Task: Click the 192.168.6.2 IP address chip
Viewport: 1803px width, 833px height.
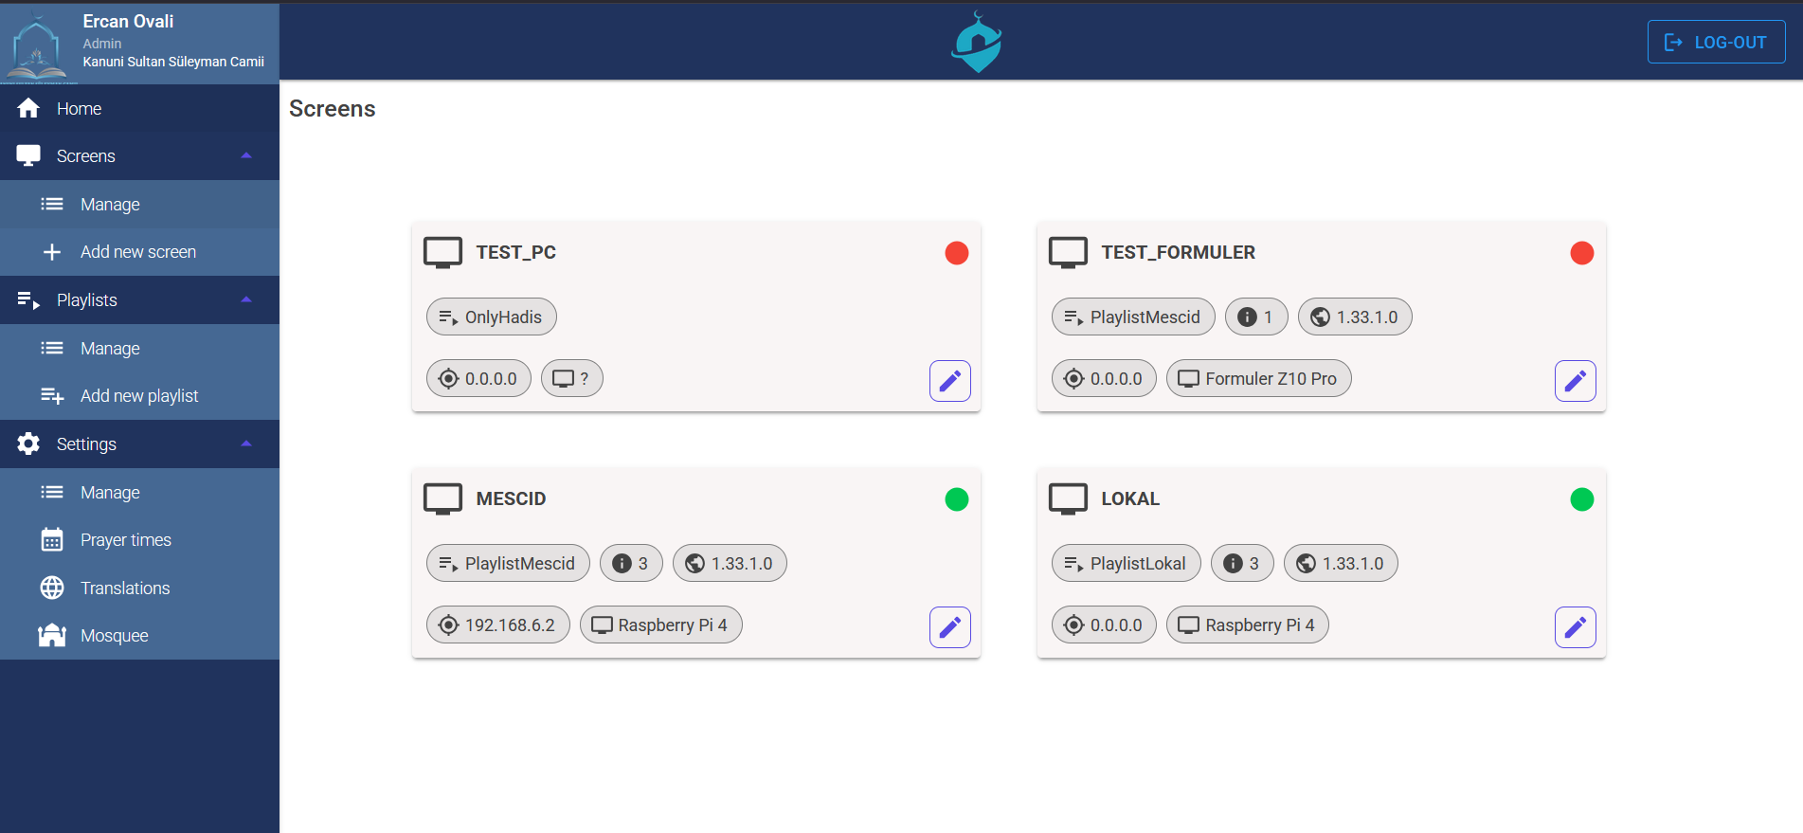Action: (498, 625)
